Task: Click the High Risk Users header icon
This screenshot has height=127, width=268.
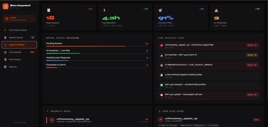Action: click(x=160, y=111)
